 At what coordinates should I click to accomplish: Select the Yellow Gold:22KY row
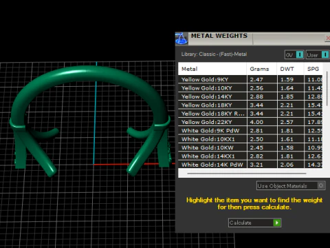250,122
